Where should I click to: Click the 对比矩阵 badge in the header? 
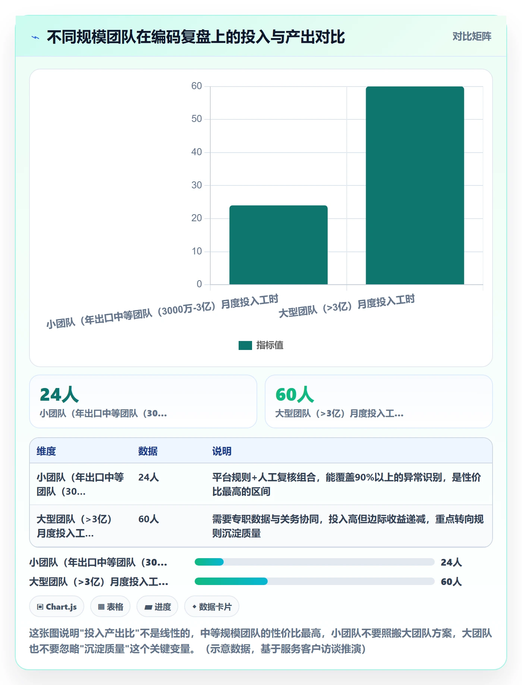[x=472, y=37]
